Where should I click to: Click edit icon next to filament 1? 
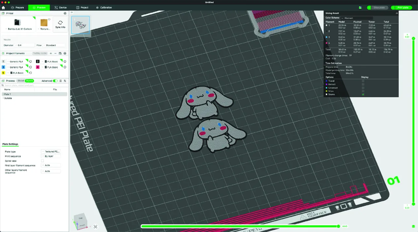[31, 62]
